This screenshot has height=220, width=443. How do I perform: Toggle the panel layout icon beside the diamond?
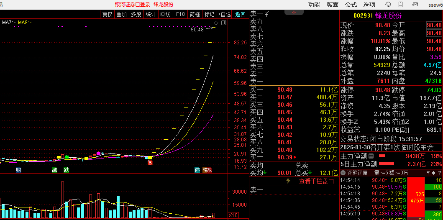click(224, 23)
